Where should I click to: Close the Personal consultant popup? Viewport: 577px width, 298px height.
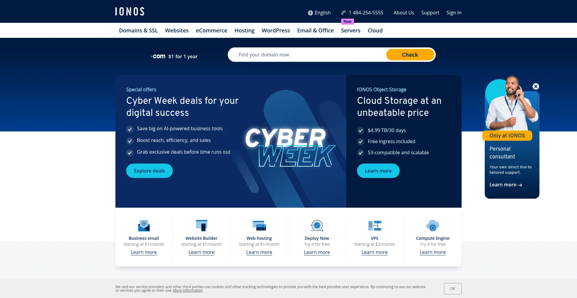[536, 86]
